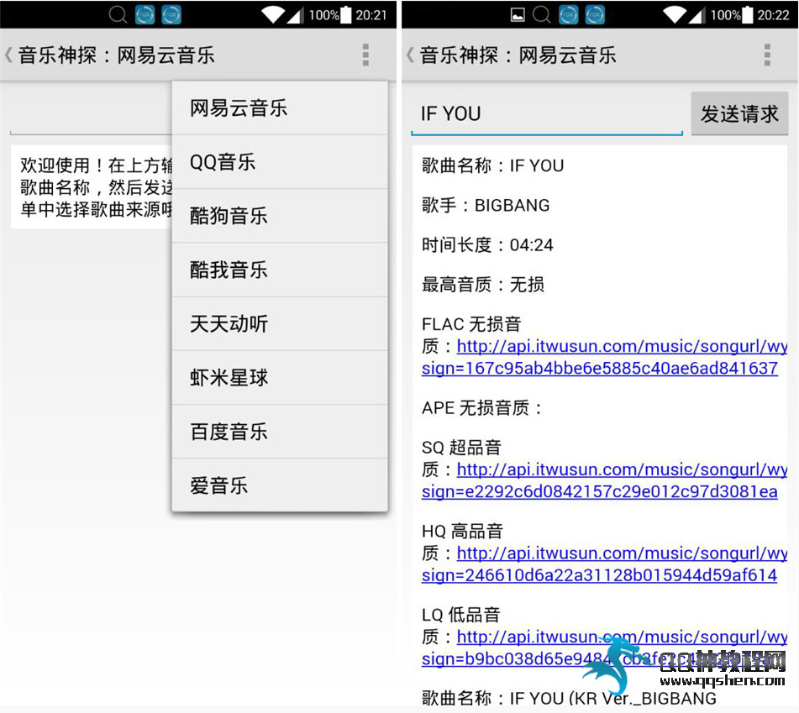Pick 酷我音乐 from the source list
Viewport: 799px width, 713px height.
tap(280, 270)
